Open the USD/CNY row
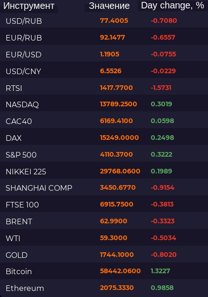 pos(104,71)
